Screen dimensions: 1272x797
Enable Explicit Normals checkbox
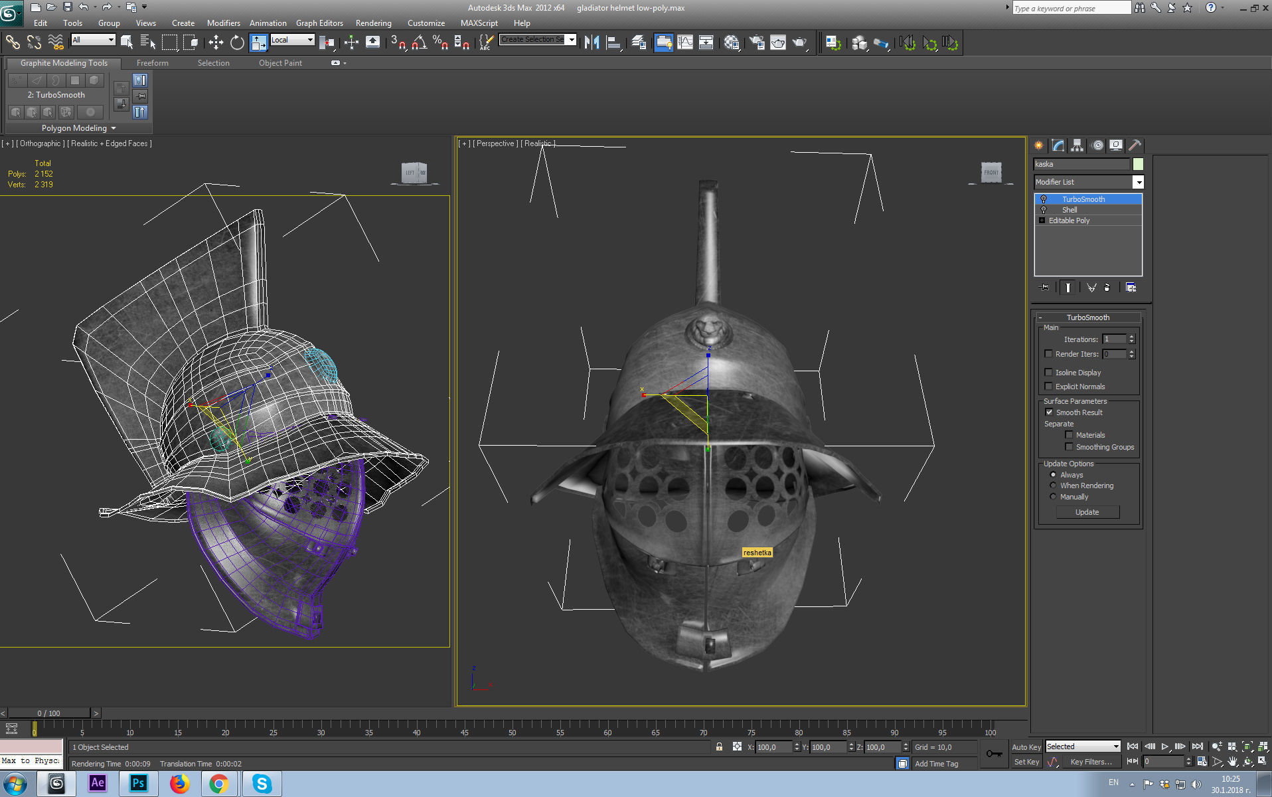click(x=1049, y=387)
